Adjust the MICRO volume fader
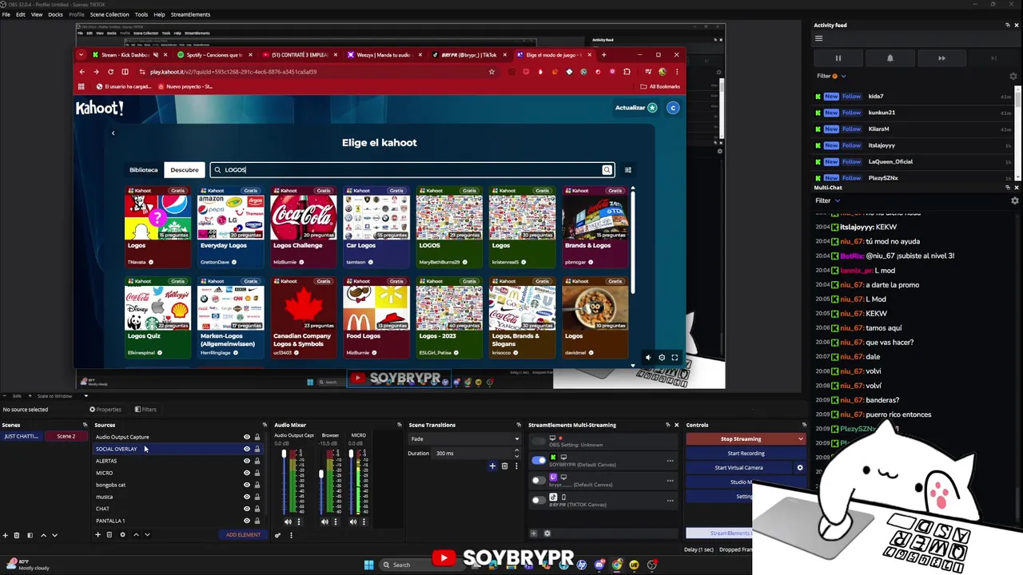The height and width of the screenshot is (575, 1023). pos(351,455)
